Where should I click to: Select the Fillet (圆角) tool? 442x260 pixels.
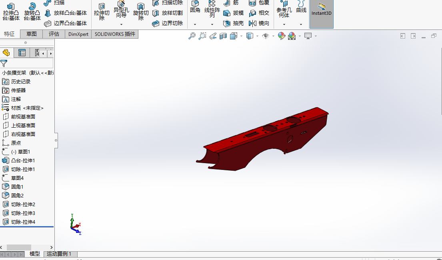(195, 7)
